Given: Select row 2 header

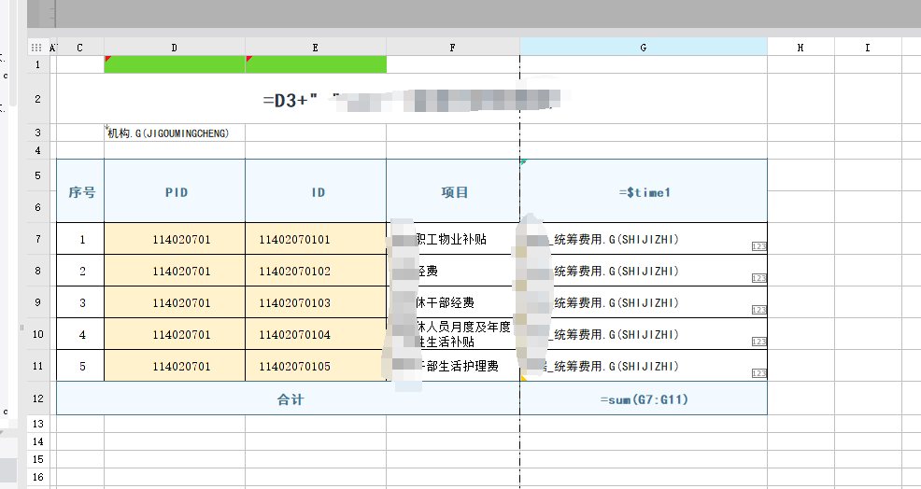Looking at the screenshot, I should tap(38, 99).
